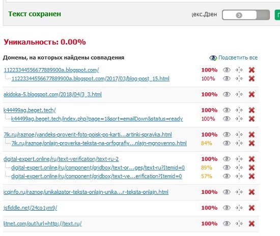
Task: Highlight matches for 7ik.ru 84% row
Action: [x=227, y=143]
